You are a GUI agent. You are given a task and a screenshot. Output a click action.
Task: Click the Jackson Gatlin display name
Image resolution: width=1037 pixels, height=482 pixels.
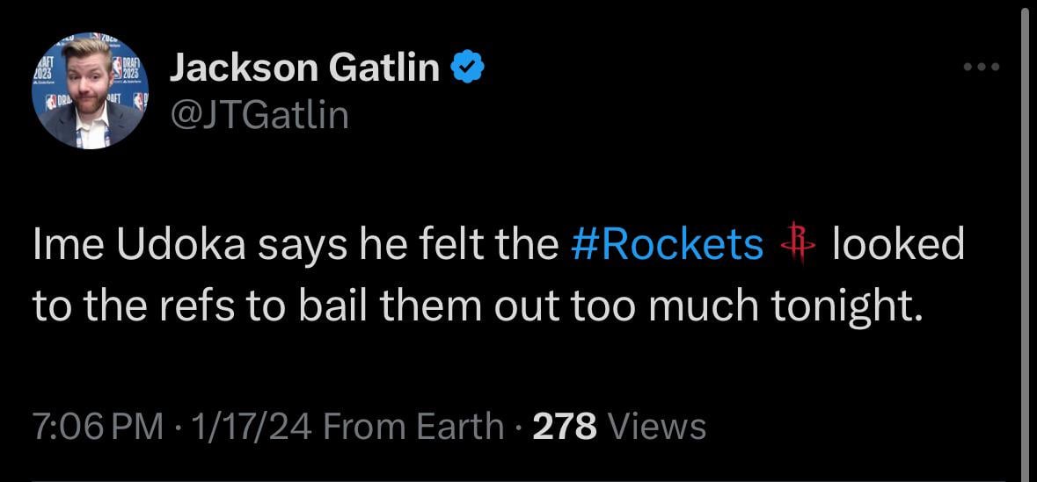pyautogui.click(x=303, y=68)
